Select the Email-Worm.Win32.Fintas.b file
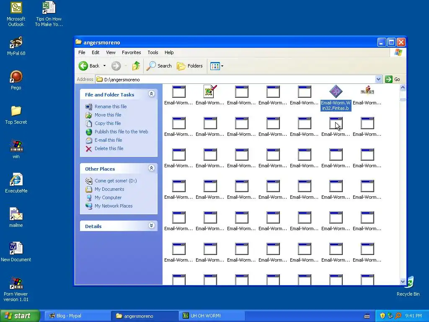Image resolution: width=429 pixels, height=322 pixels. tap(336, 98)
